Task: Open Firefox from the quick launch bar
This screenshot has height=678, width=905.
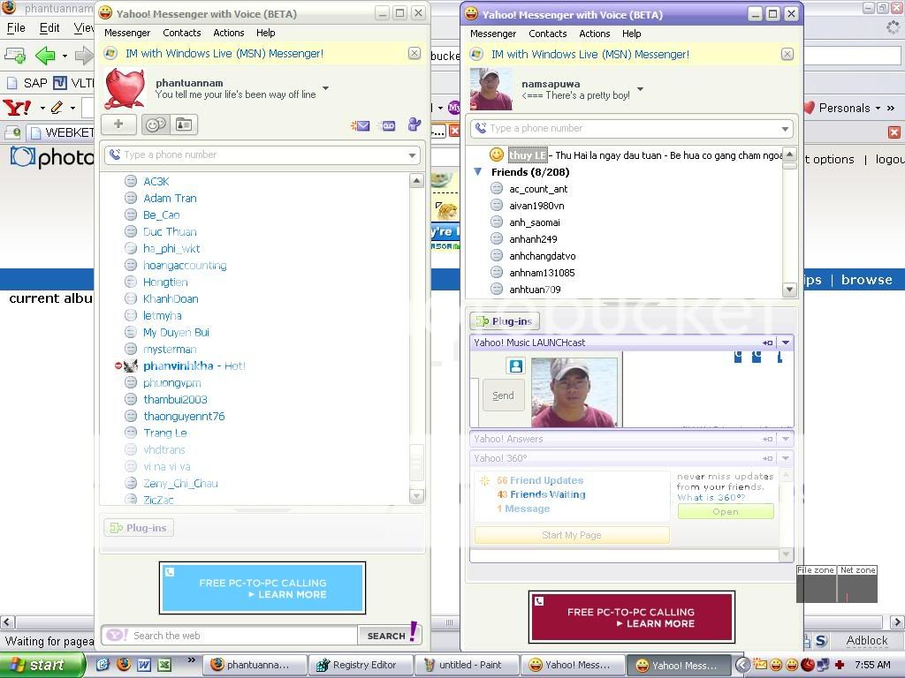Action: point(124,665)
